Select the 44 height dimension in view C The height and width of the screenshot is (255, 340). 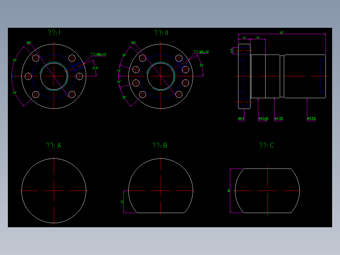point(229,191)
